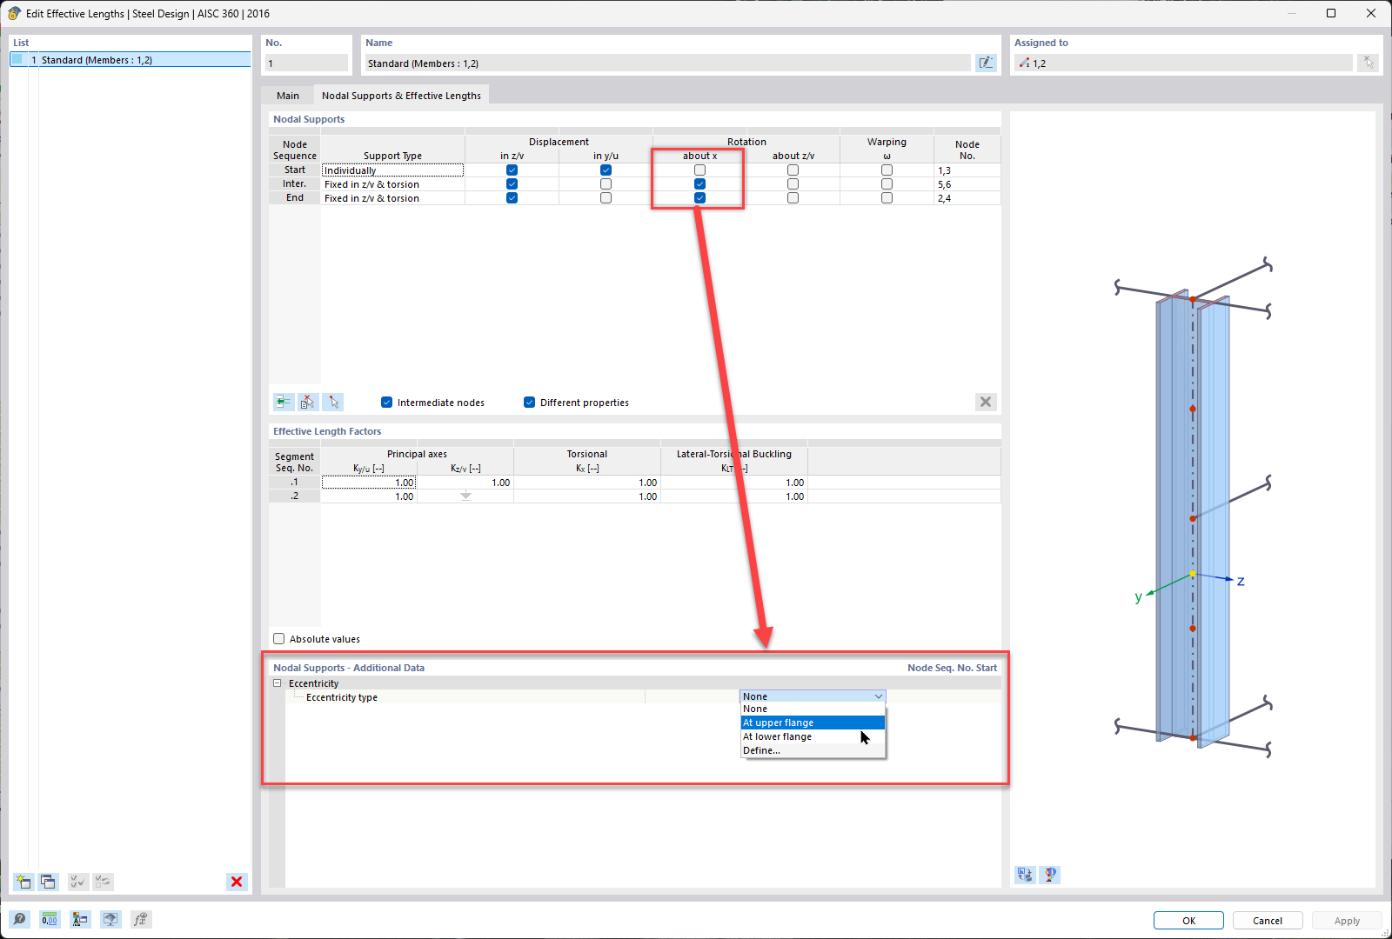This screenshot has width=1392, height=939.
Task: Open units and decimal places icon
Action: 50,919
